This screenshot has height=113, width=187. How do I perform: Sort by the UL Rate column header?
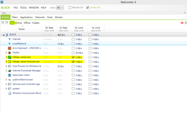(64, 29)
